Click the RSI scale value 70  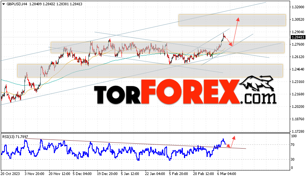point(292,145)
